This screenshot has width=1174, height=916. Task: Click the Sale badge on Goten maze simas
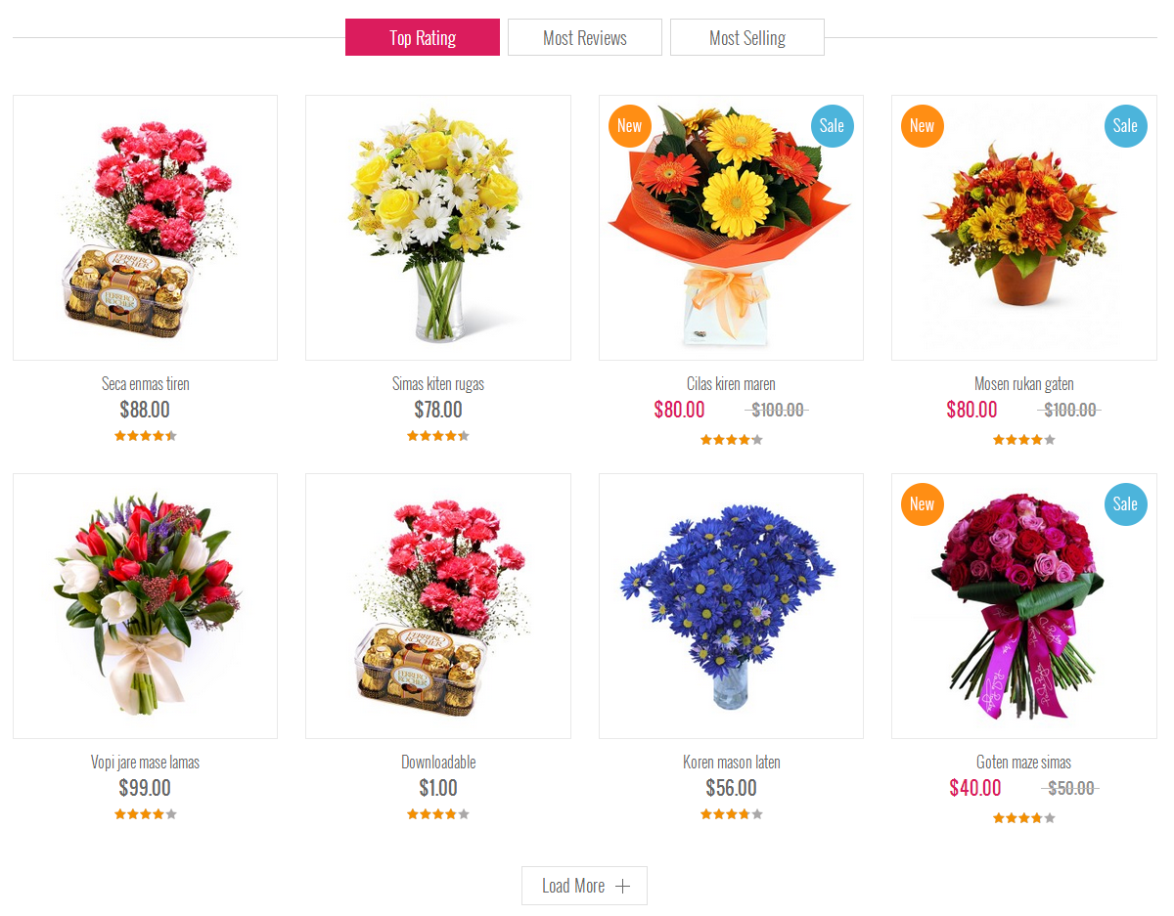pyautogui.click(x=1126, y=504)
